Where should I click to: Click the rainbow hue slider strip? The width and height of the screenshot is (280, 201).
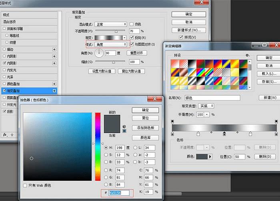coord(98,146)
